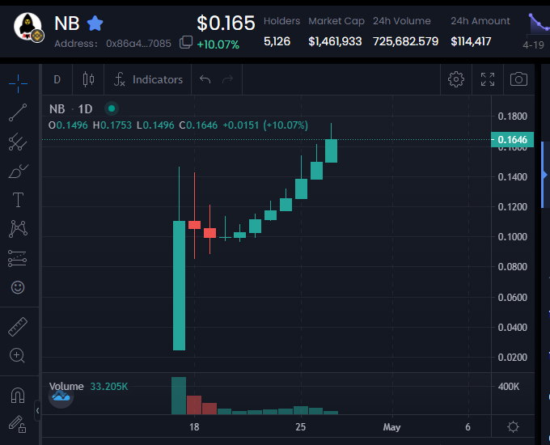Click the Market Cap value $1,461,933
This screenshot has height=445, width=550.
point(335,41)
